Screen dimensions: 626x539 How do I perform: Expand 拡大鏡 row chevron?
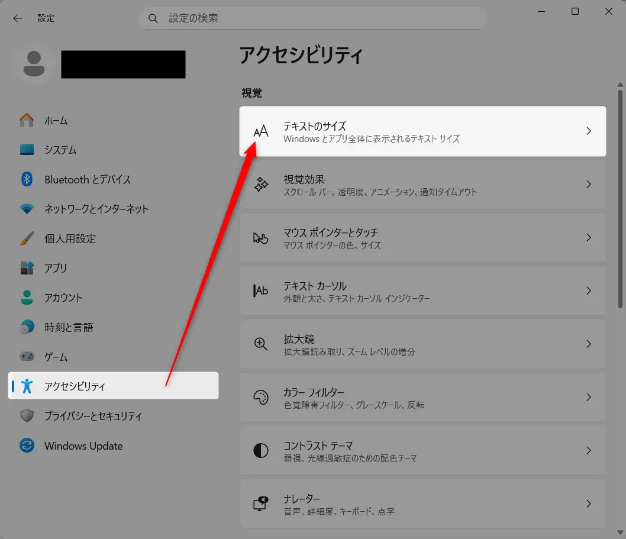[589, 344]
